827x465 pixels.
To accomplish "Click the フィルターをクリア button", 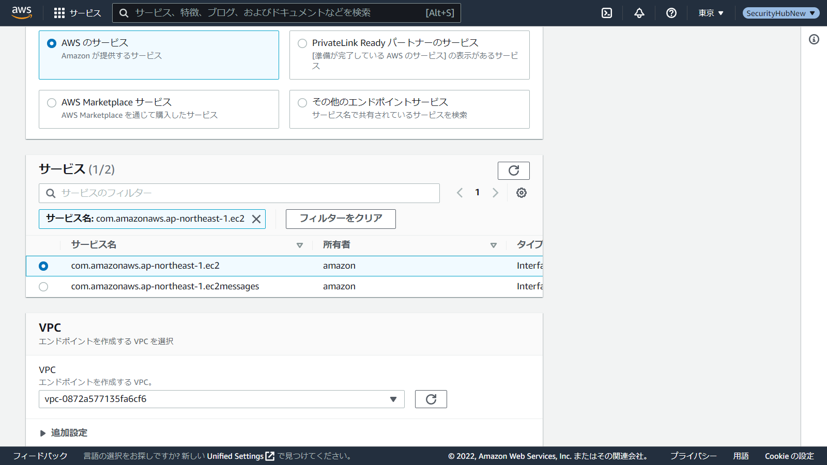I will click(341, 219).
